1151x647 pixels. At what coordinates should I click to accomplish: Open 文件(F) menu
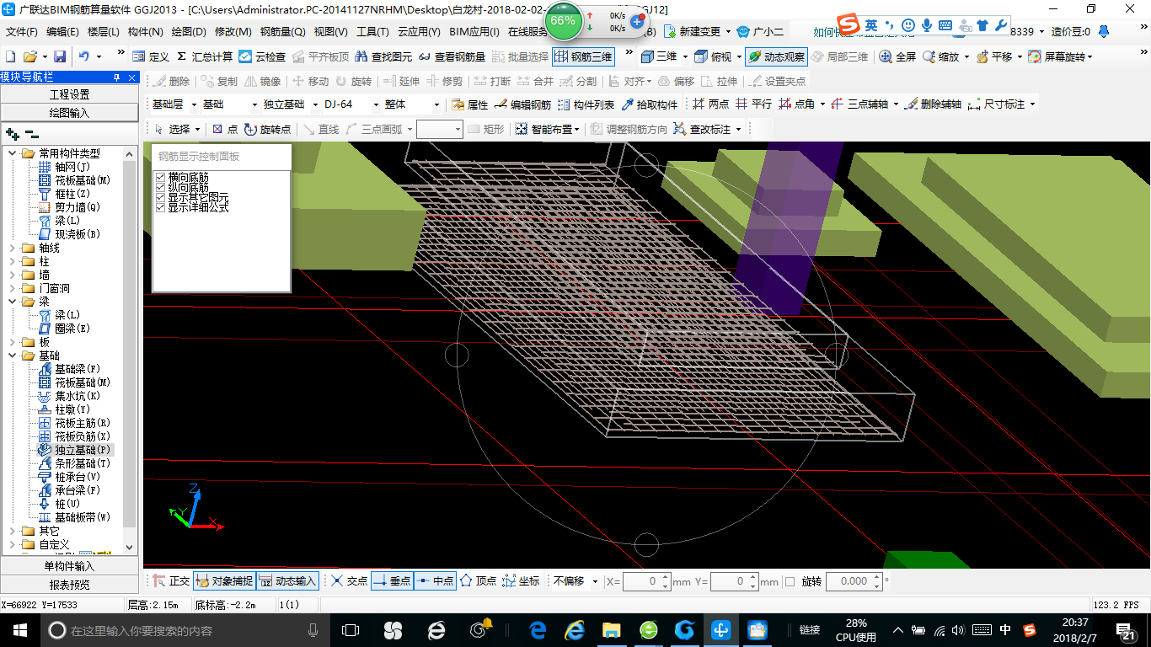tap(22, 32)
